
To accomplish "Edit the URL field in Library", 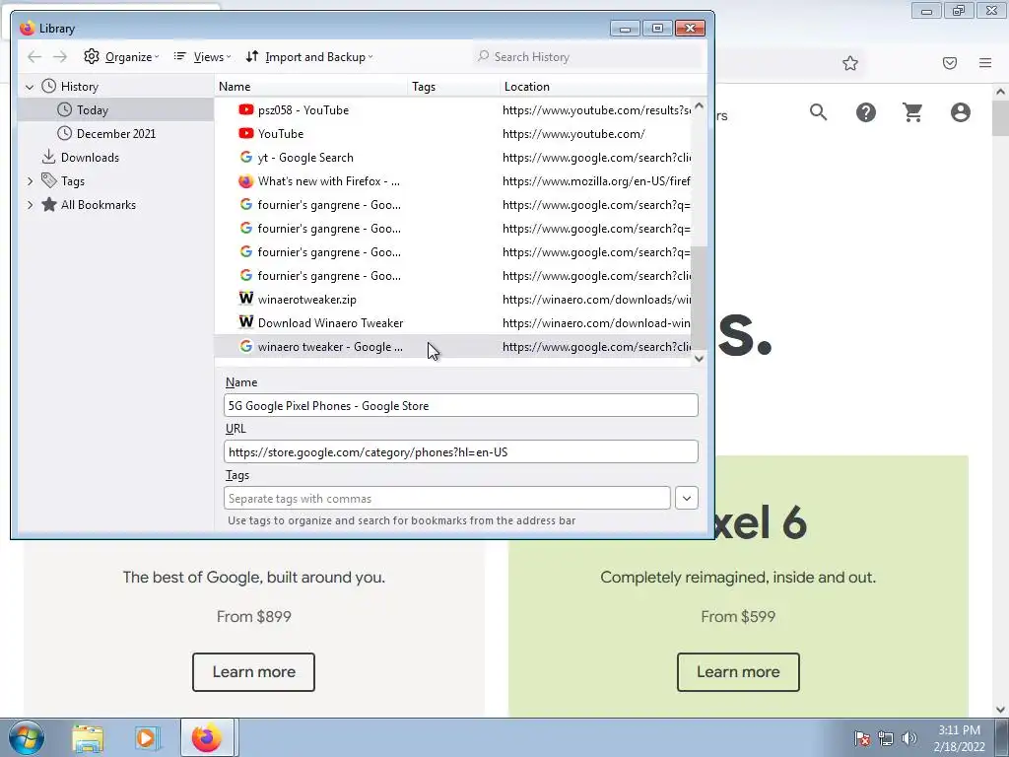I will 461,451.
